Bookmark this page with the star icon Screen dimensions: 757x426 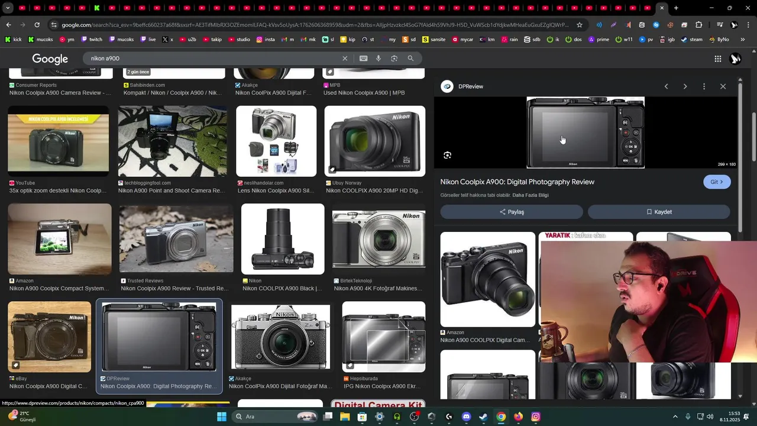pyautogui.click(x=580, y=25)
